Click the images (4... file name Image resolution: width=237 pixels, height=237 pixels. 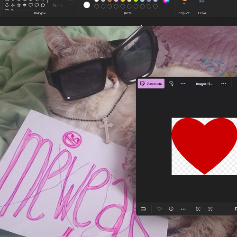[x=204, y=84]
